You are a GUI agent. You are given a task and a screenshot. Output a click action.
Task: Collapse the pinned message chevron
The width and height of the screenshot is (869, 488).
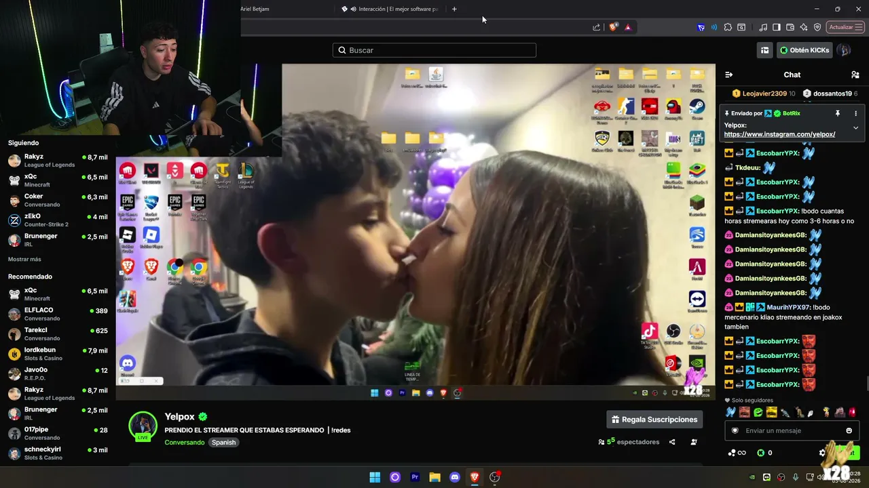pos(855,127)
